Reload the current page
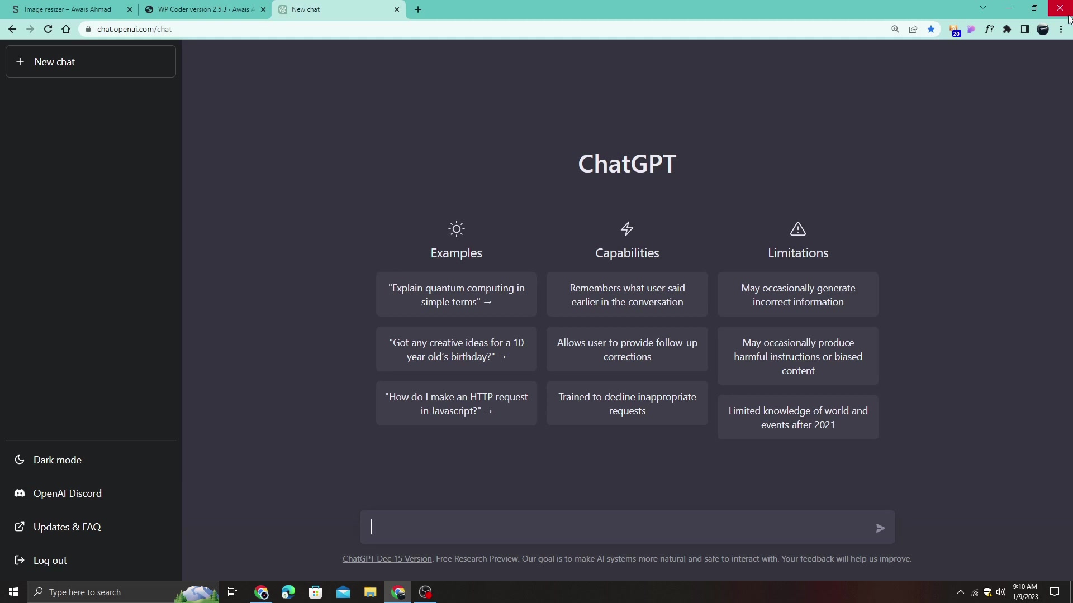The height and width of the screenshot is (603, 1073). (x=48, y=29)
